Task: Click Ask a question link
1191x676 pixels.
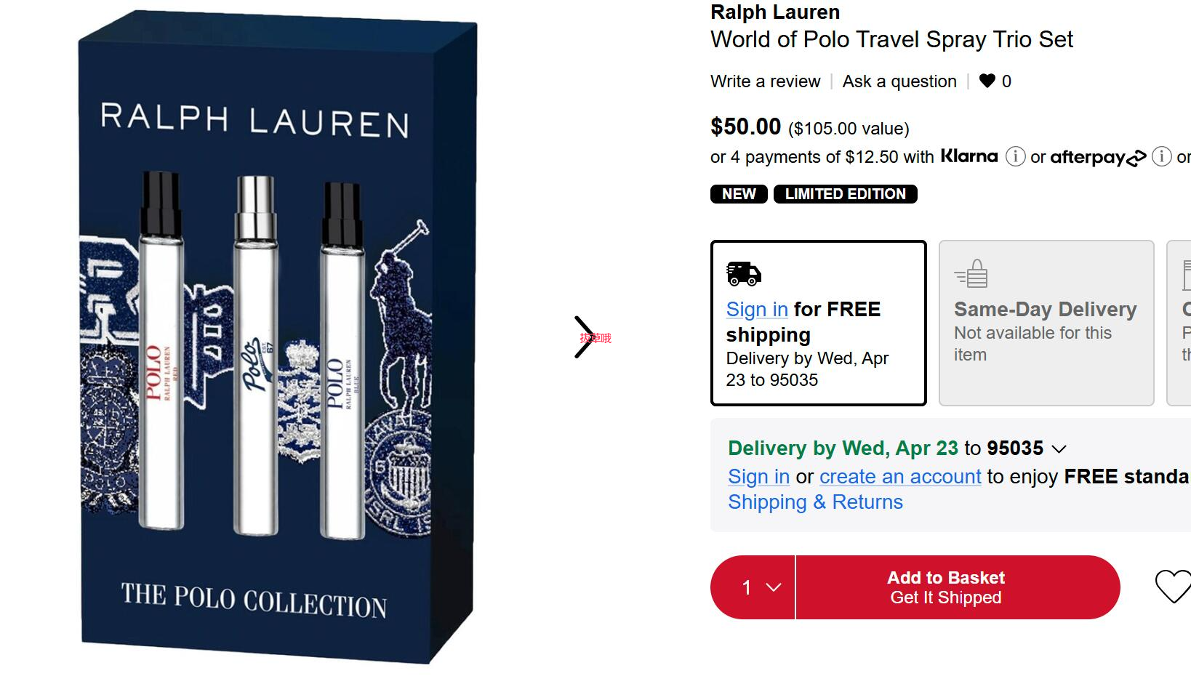Action: [899, 81]
